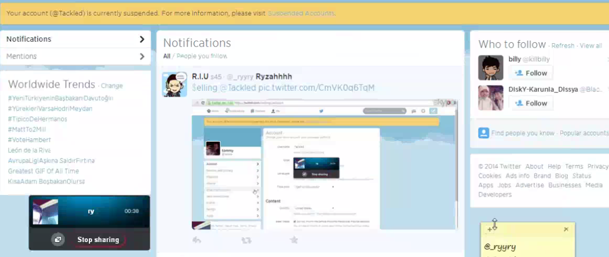Open the AvrupaLigiAşkına SaldırFırtına trend
Screen dimensions: 609x257
click(51, 161)
